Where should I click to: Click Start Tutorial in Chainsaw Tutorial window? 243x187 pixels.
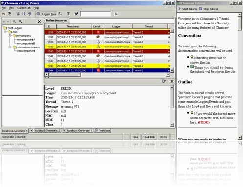coord(188,9)
